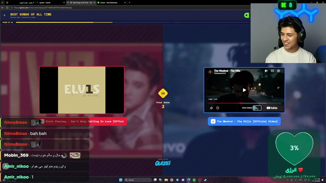Click the video title The Weeknd - The Hills
This screenshot has height=183, width=326.
(227, 71)
